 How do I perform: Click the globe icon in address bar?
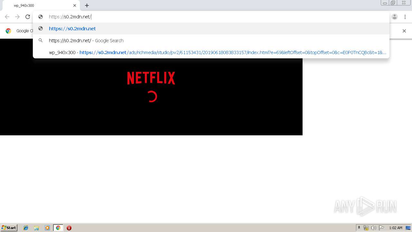tap(41, 17)
